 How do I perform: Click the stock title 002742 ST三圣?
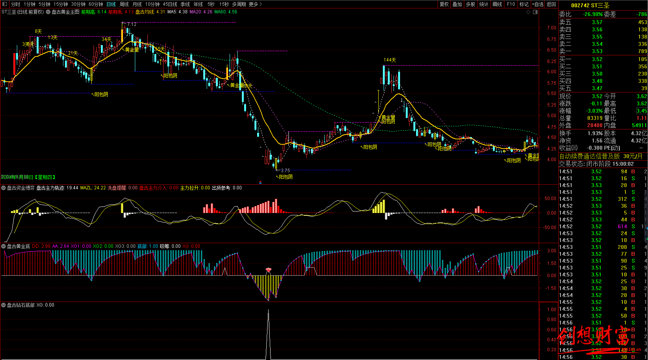coord(590,5)
